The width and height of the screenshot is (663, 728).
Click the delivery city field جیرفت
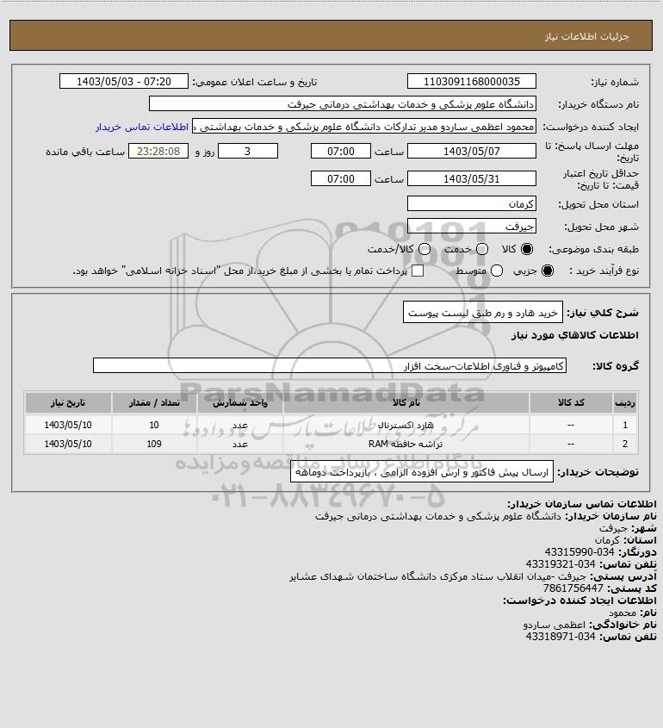pyautogui.click(x=471, y=227)
